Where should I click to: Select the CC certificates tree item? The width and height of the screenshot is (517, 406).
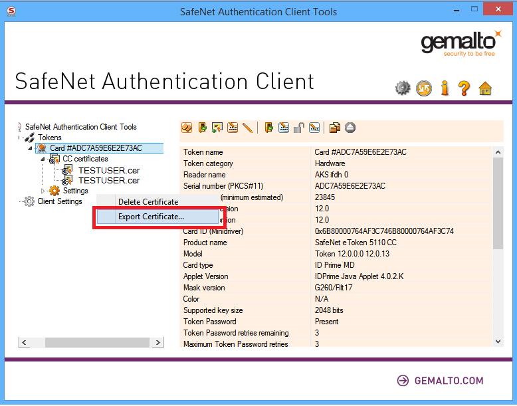(x=86, y=159)
